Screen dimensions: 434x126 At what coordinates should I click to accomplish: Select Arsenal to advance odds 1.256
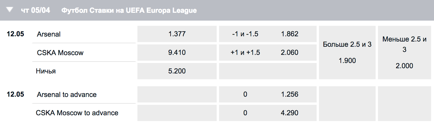[x=268, y=94]
